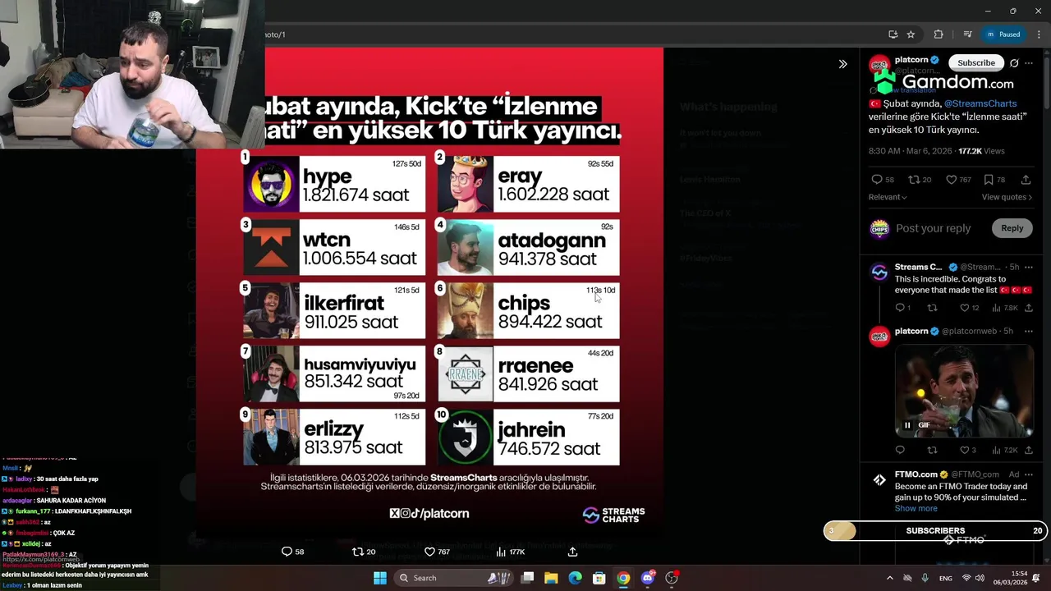The image size is (1051, 591).
Task: Open the Chrome three-dot menu
Action: coord(1039,34)
